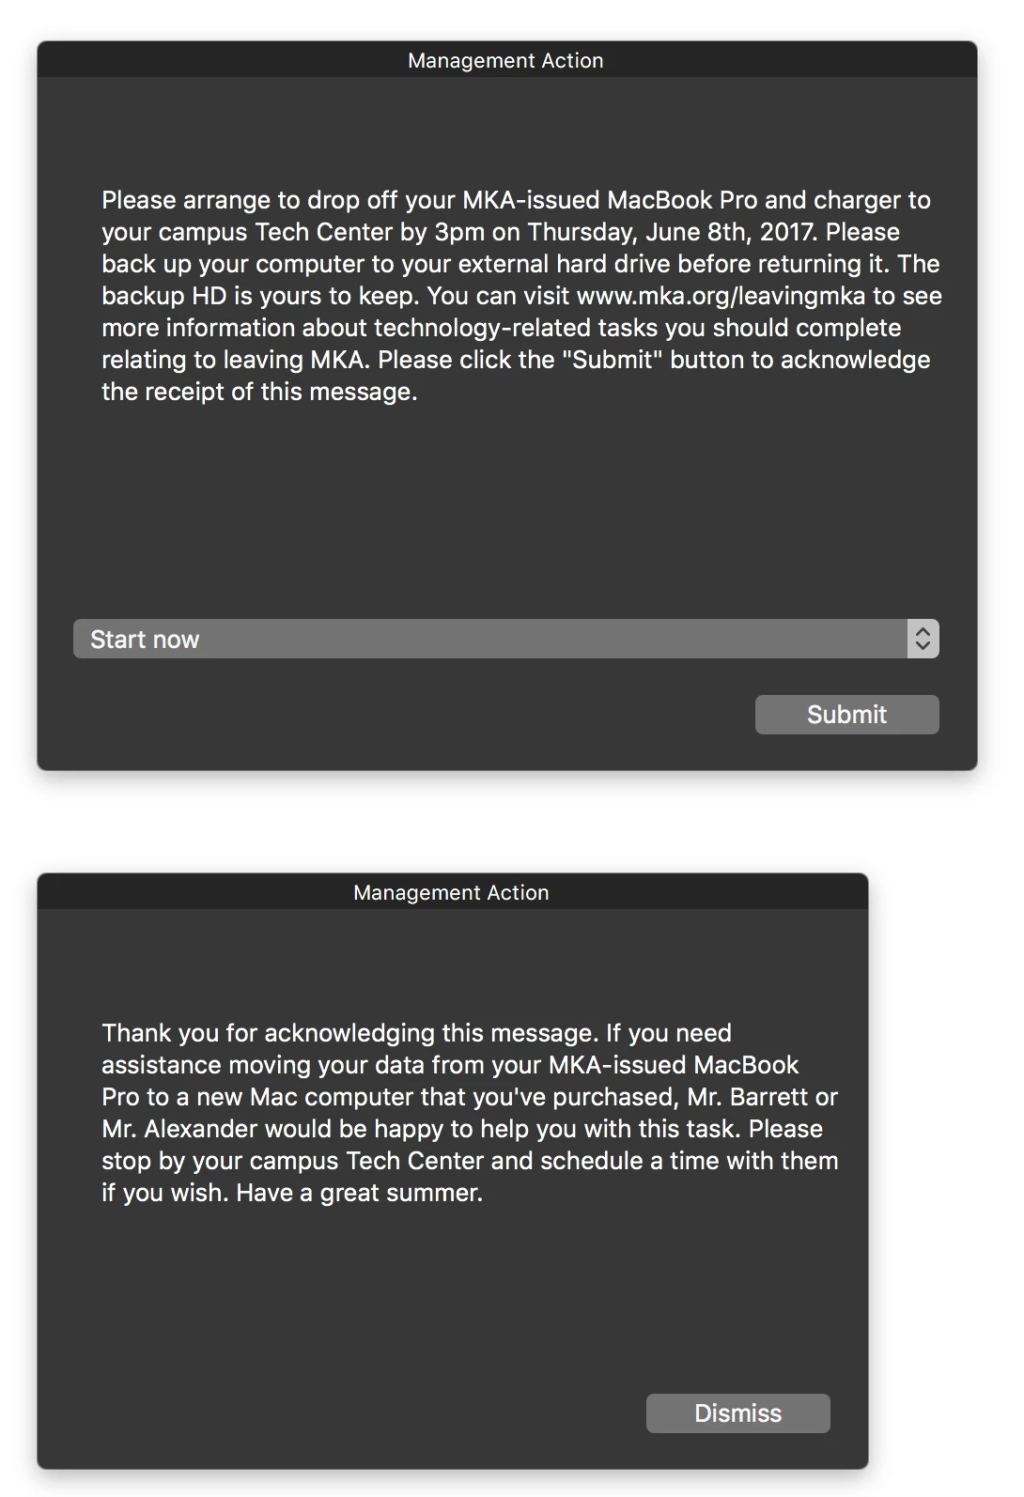Click the Submit button
This screenshot has width=1024, height=1497.
click(x=846, y=715)
